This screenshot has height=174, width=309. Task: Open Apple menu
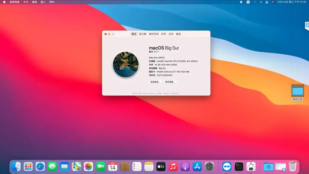(x=4, y=2)
